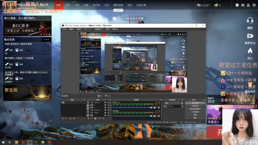Pop out the controls dock panel
The height and width of the screenshot is (145, 258).
[x=204, y=100]
